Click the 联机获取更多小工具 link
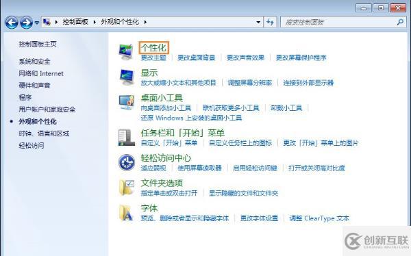The image size is (411, 256). coord(231,108)
